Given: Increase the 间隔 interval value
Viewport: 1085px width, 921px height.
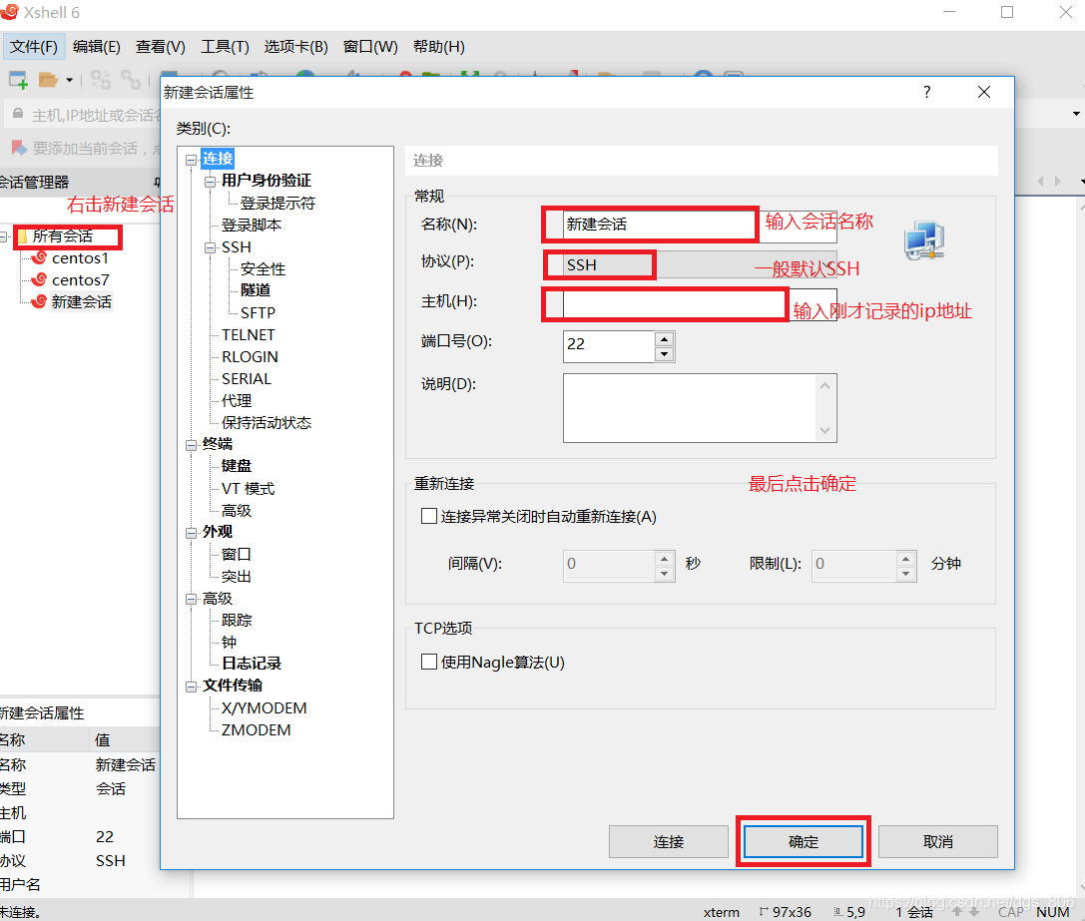Looking at the screenshot, I should 665,559.
